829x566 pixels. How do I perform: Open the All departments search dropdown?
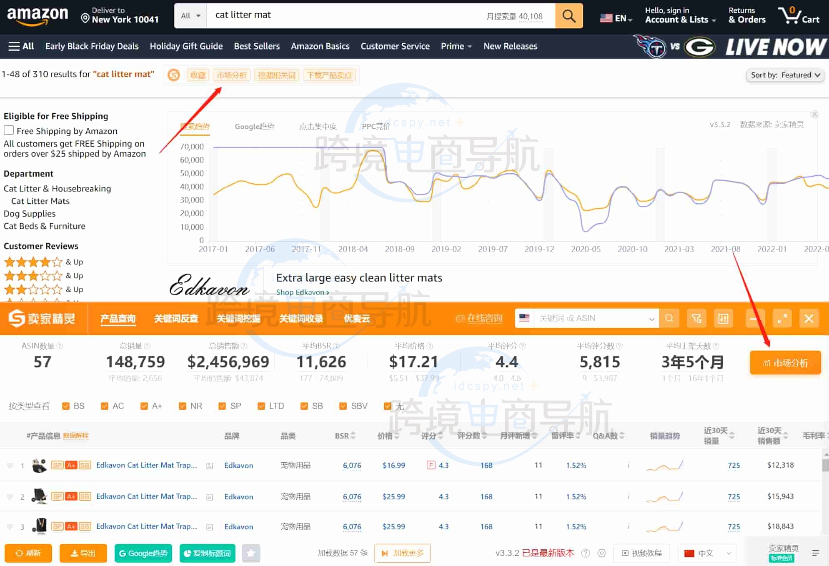click(x=190, y=16)
